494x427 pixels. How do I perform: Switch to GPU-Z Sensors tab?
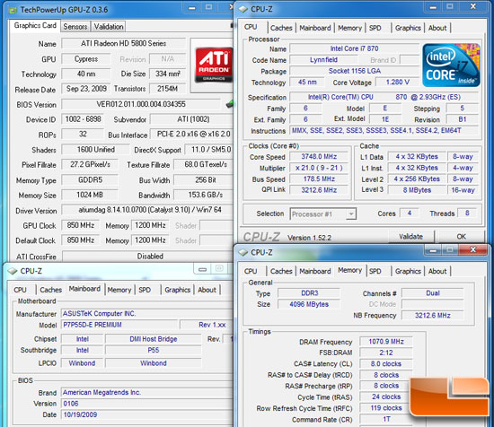tap(75, 27)
